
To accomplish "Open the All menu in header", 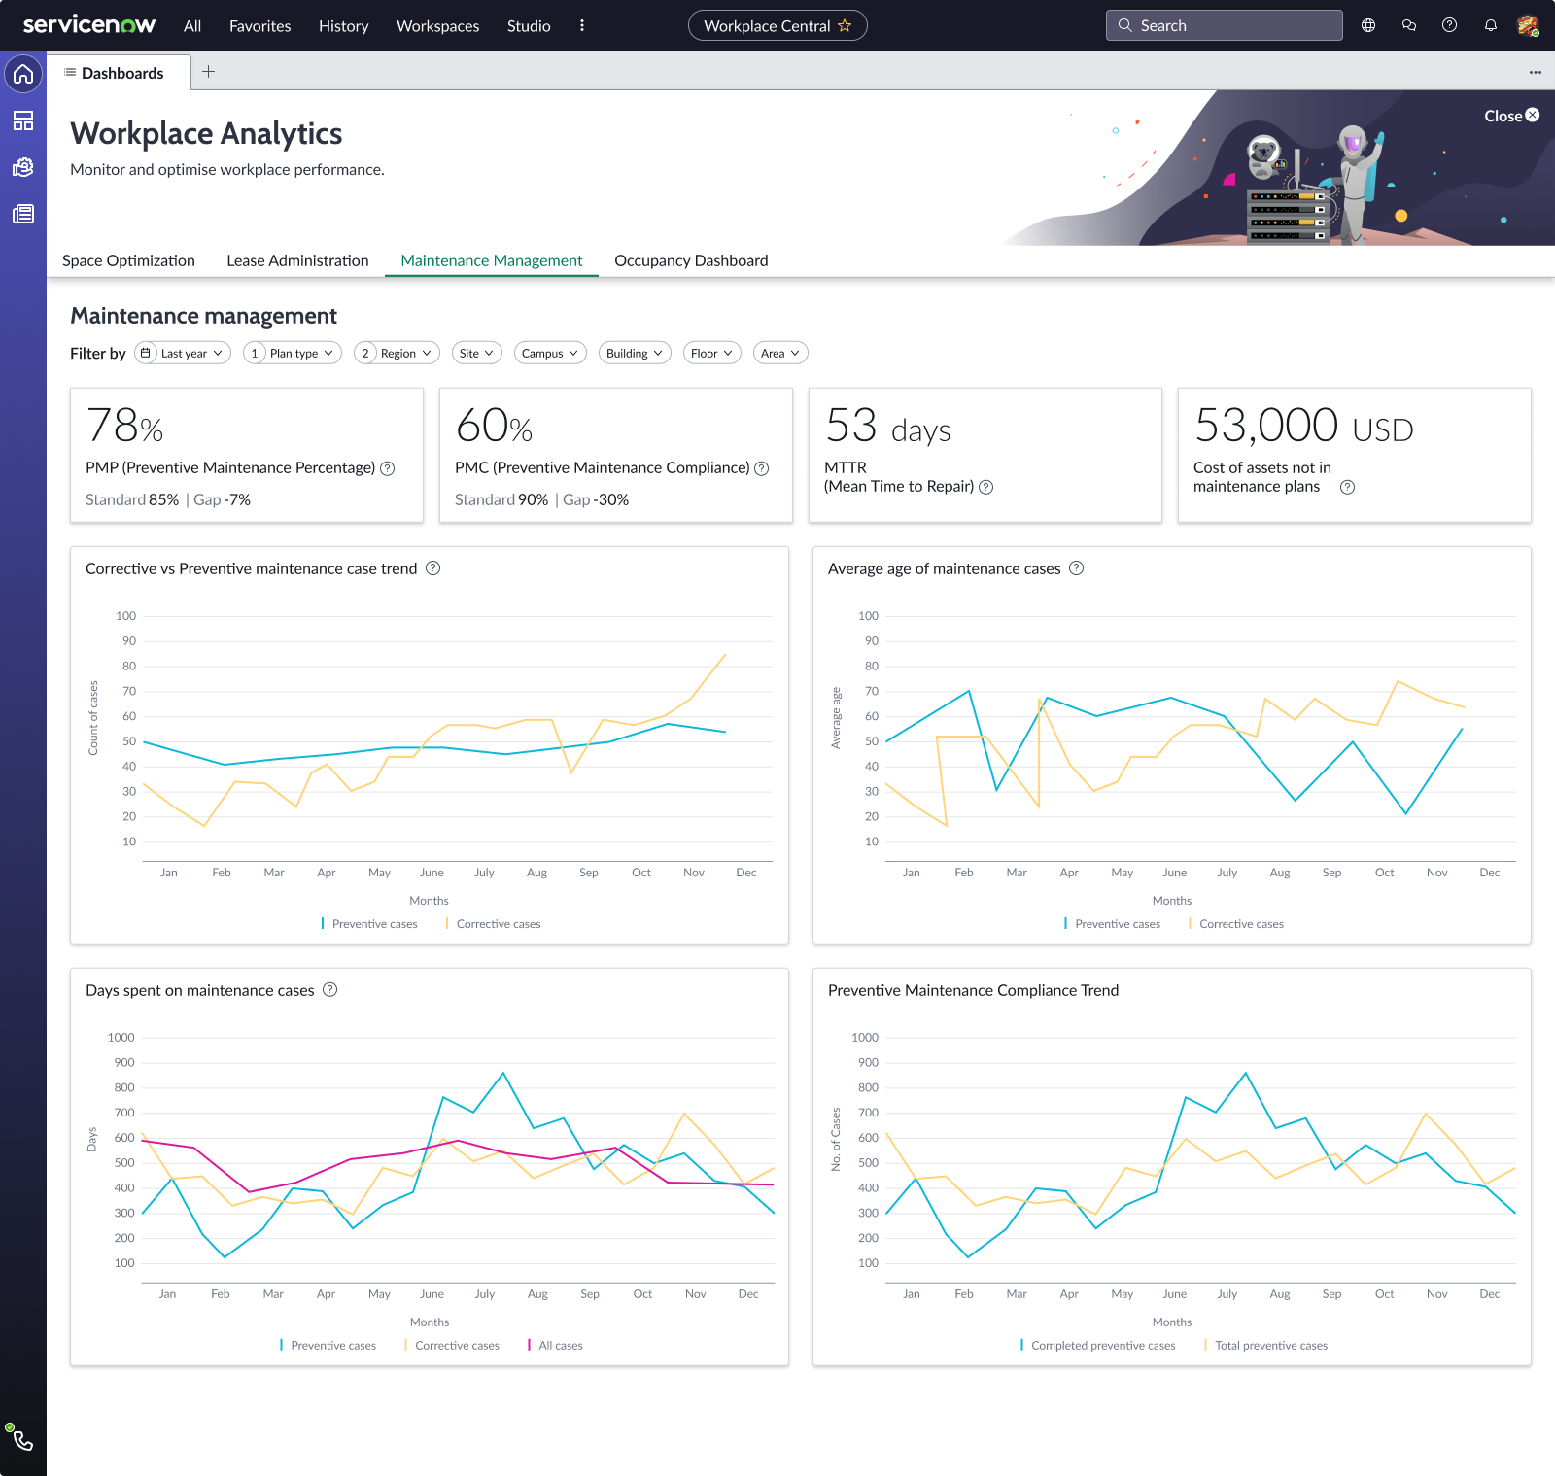I will coord(192,26).
